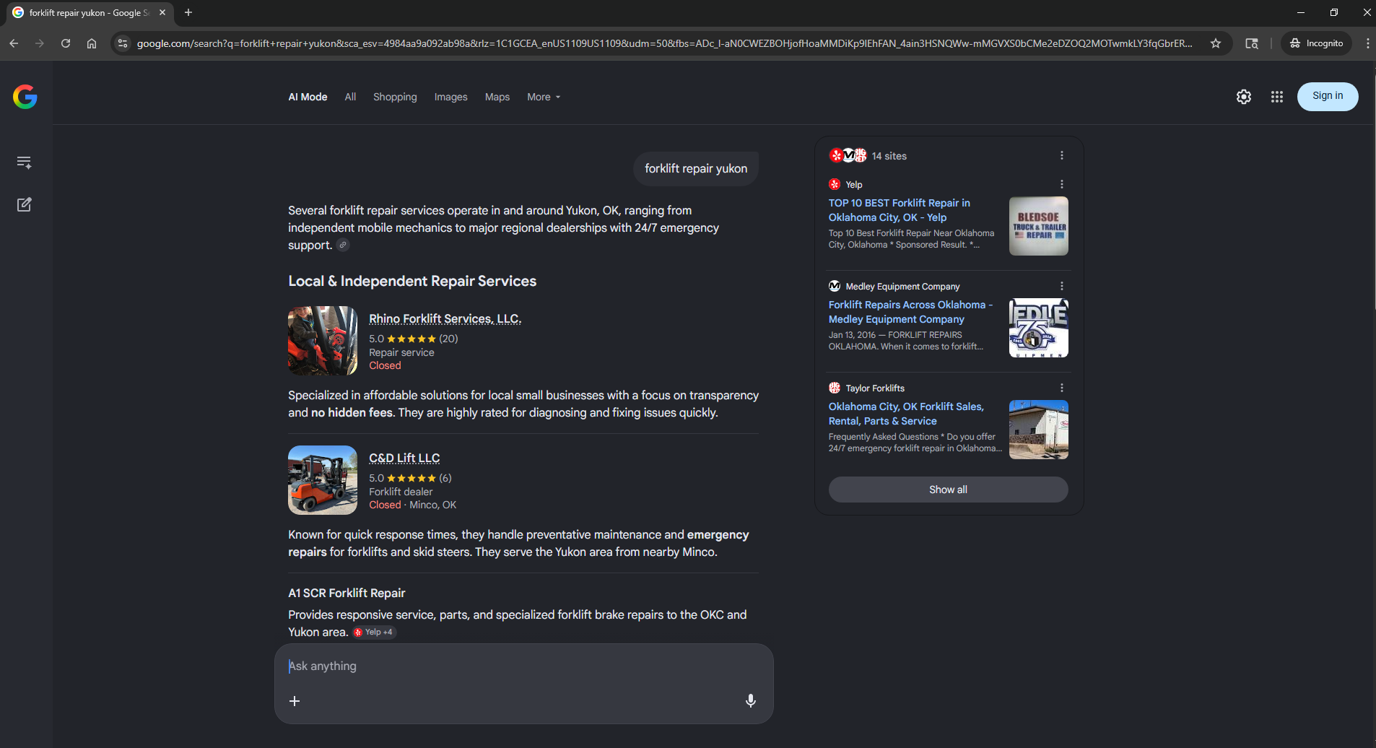Click the browser address bar URL
Screen dimensions: 1376x748
664,43
